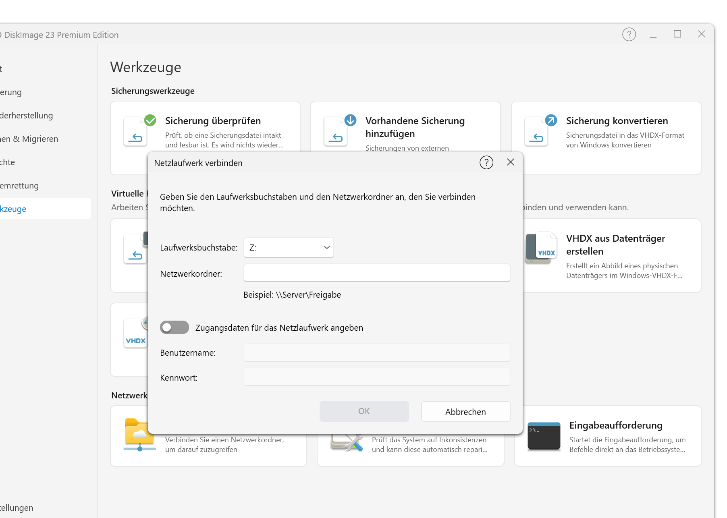Open the main window help icon

coord(629,35)
